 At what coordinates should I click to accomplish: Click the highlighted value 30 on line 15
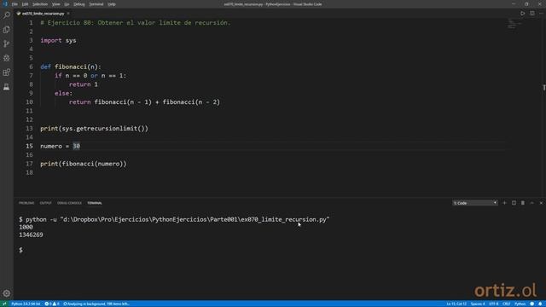pos(76,146)
